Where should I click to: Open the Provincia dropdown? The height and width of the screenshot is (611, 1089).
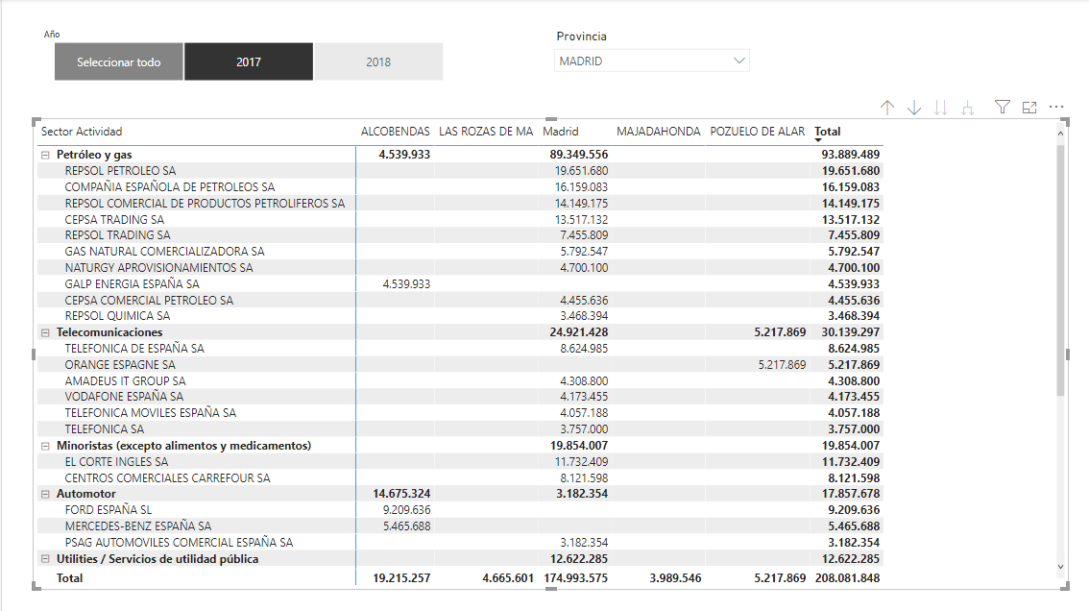click(x=739, y=59)
